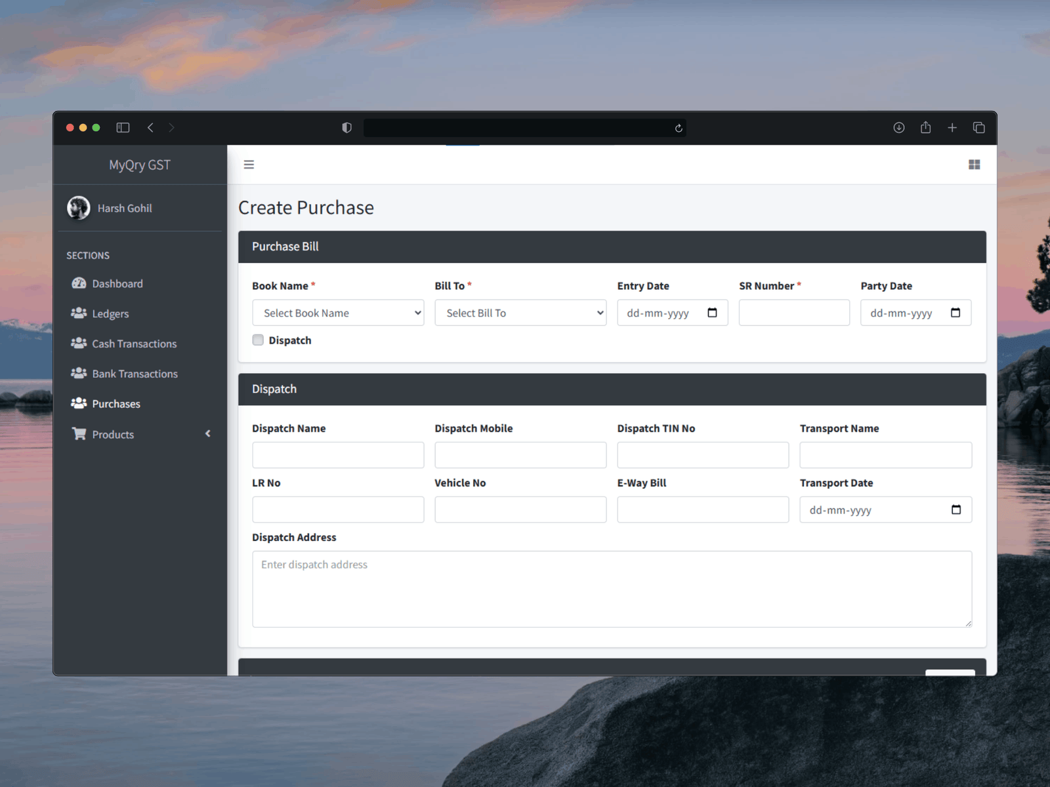Click the Transport Date field
This screenshot has width=1050, height=787.
click(x=886, y=510)
